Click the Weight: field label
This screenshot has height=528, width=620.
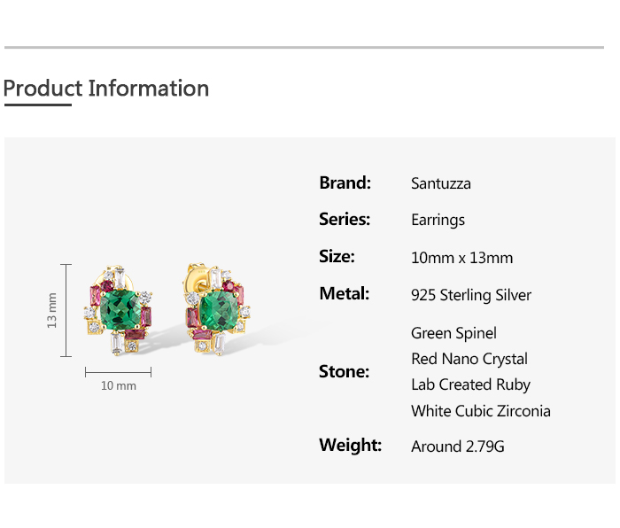pos(350,446)
